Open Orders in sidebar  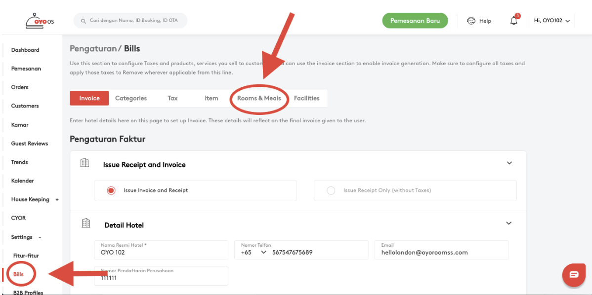tap(20, 87)
